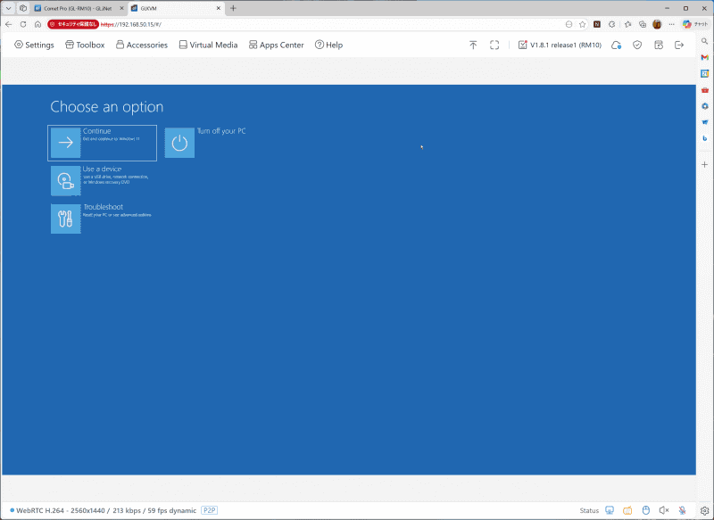Click the browser home icon
Screen dimensions: 714x520
coord(37,24)
